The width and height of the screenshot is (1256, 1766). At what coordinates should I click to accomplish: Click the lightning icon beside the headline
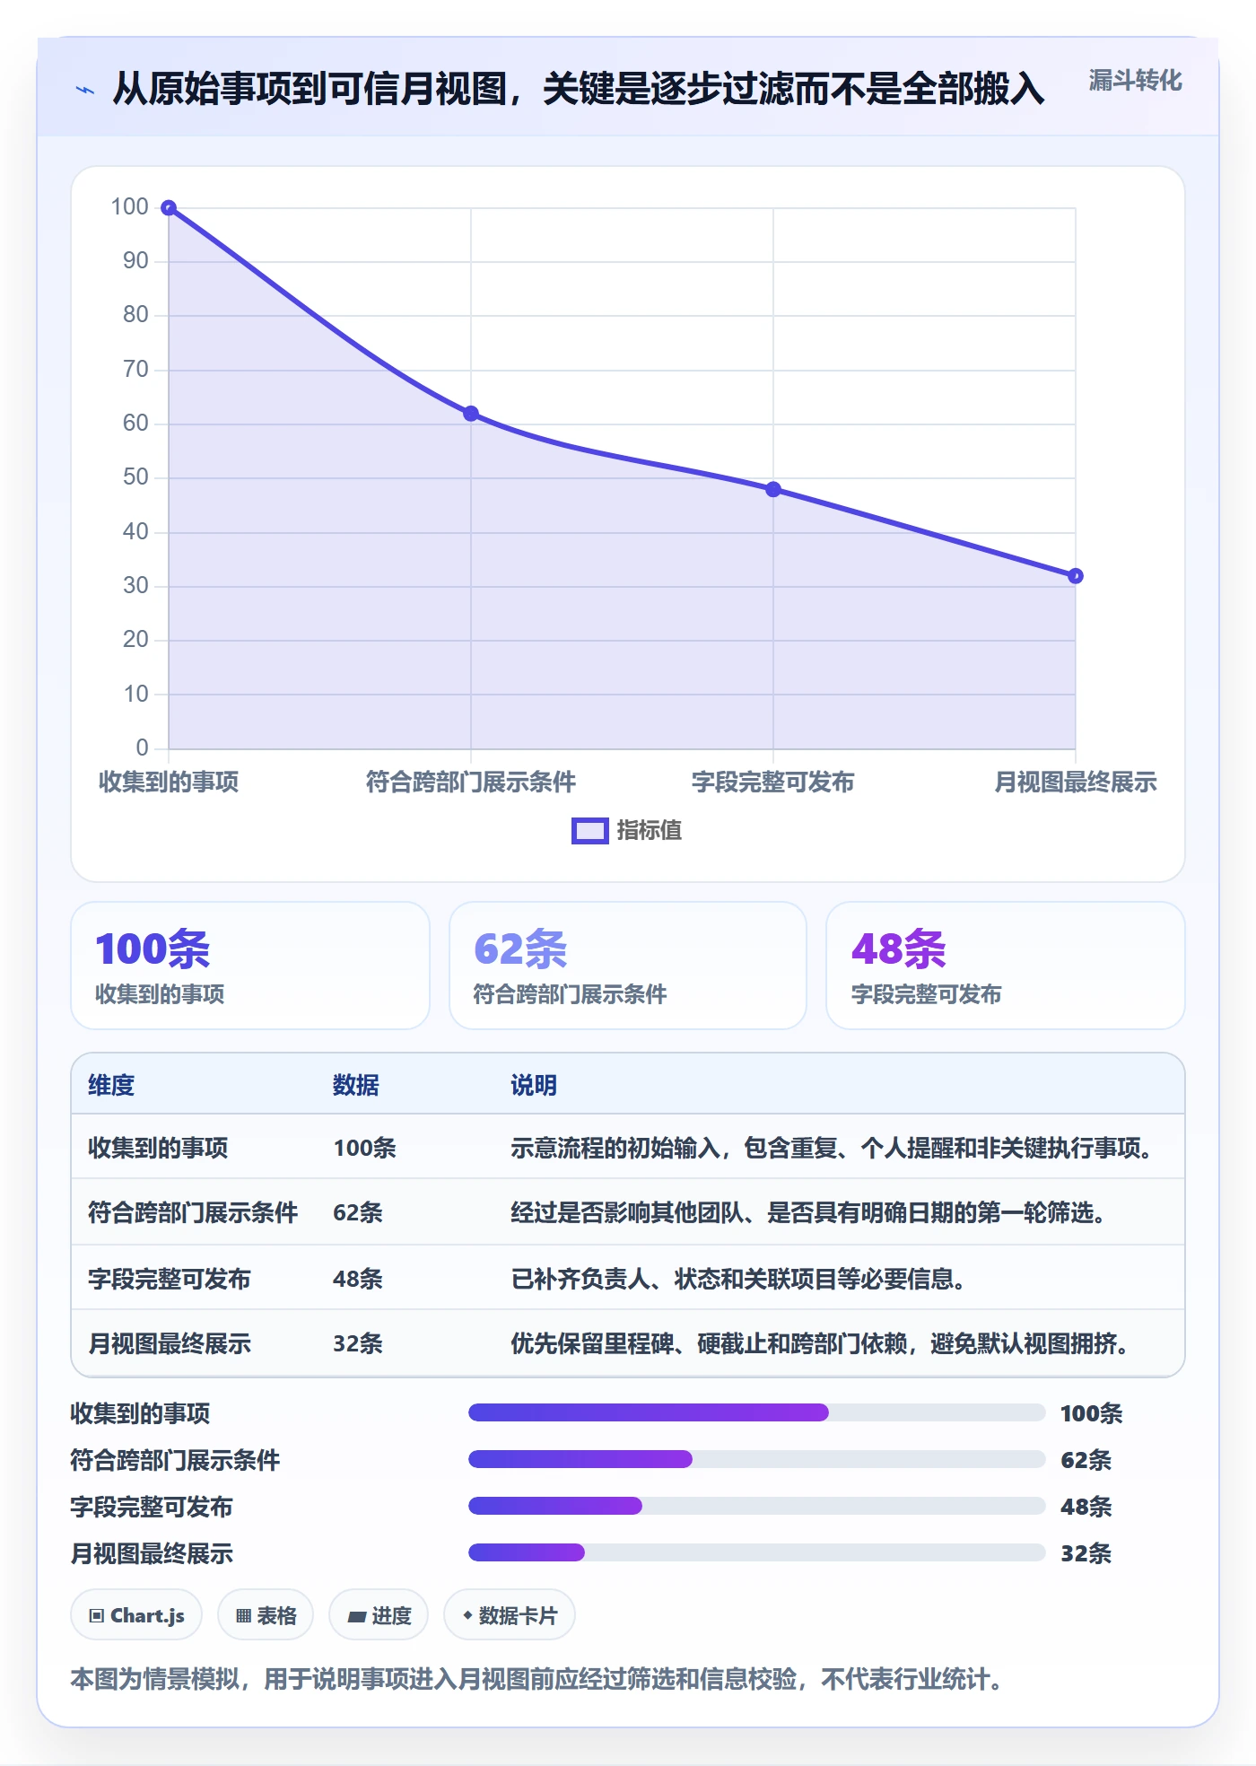tap(85, 90)
